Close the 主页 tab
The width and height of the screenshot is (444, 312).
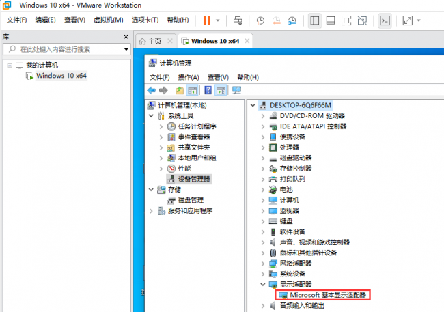(x=170, y=41)
